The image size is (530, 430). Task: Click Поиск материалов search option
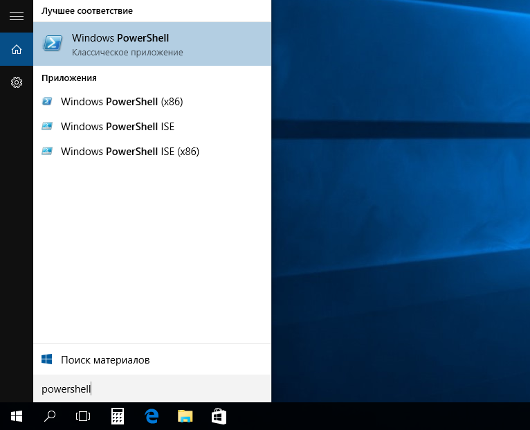152,359
